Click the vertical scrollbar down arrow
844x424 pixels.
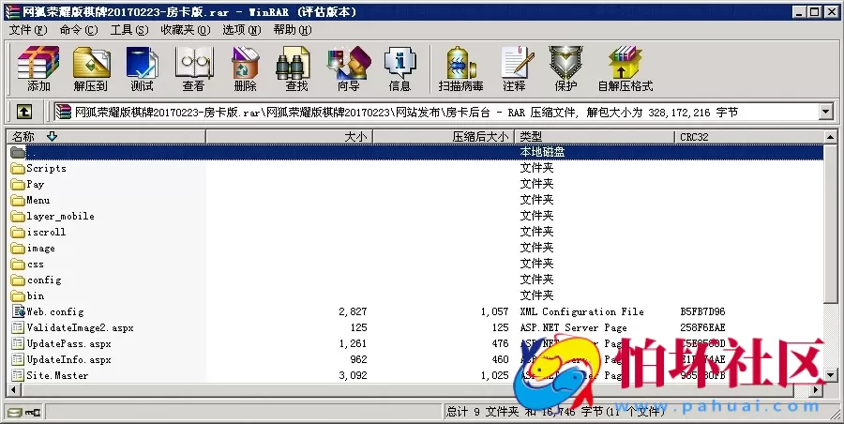831,375
